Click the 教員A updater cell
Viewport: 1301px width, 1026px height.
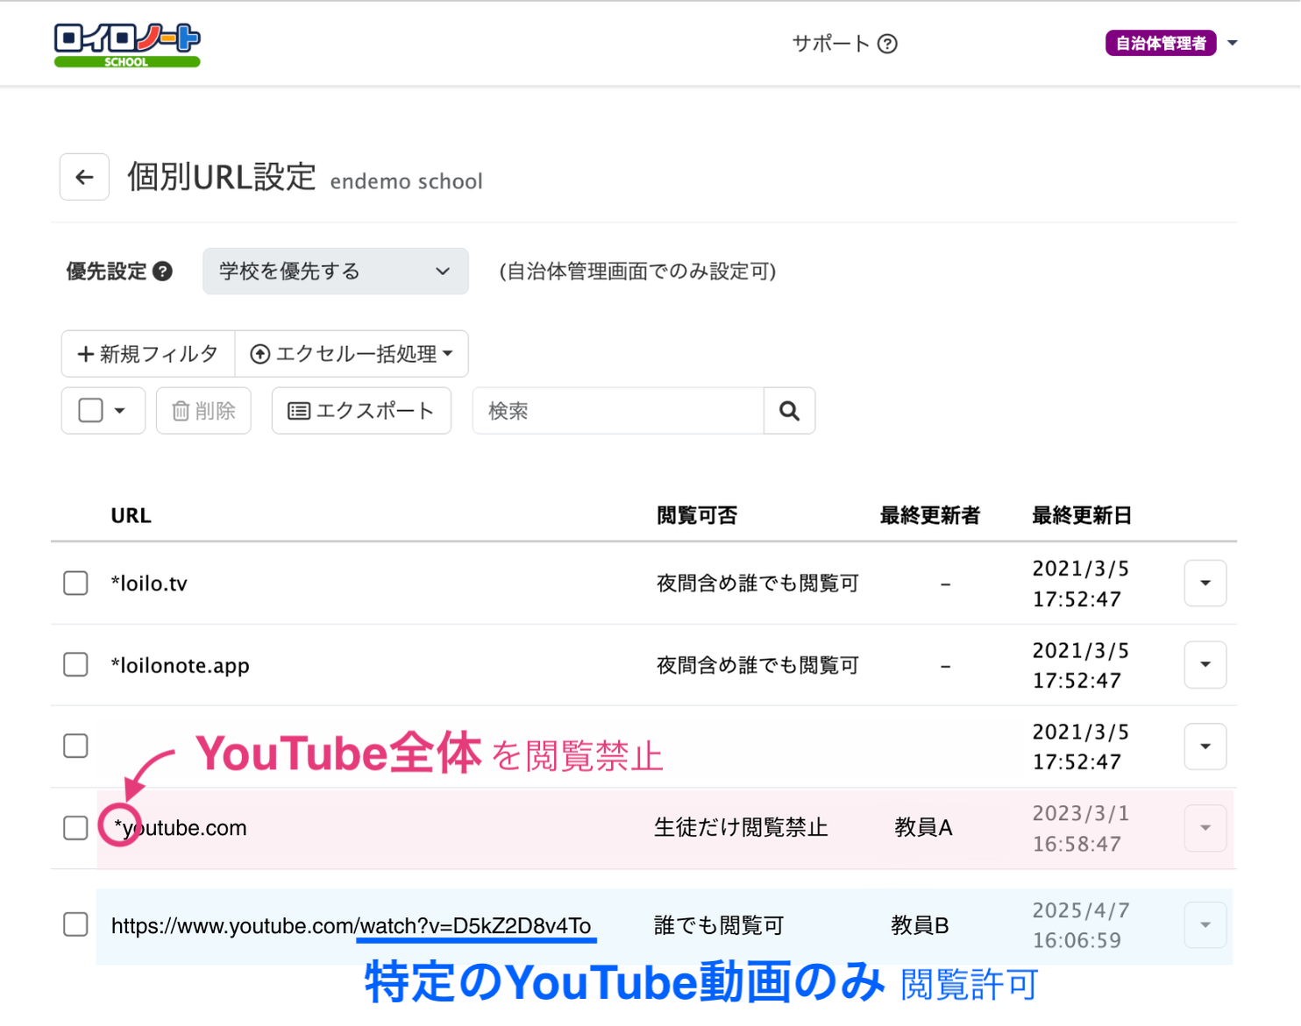coord(924,828)
